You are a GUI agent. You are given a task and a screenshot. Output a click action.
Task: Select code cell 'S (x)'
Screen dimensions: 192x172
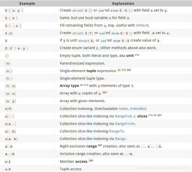pos(9,33)
